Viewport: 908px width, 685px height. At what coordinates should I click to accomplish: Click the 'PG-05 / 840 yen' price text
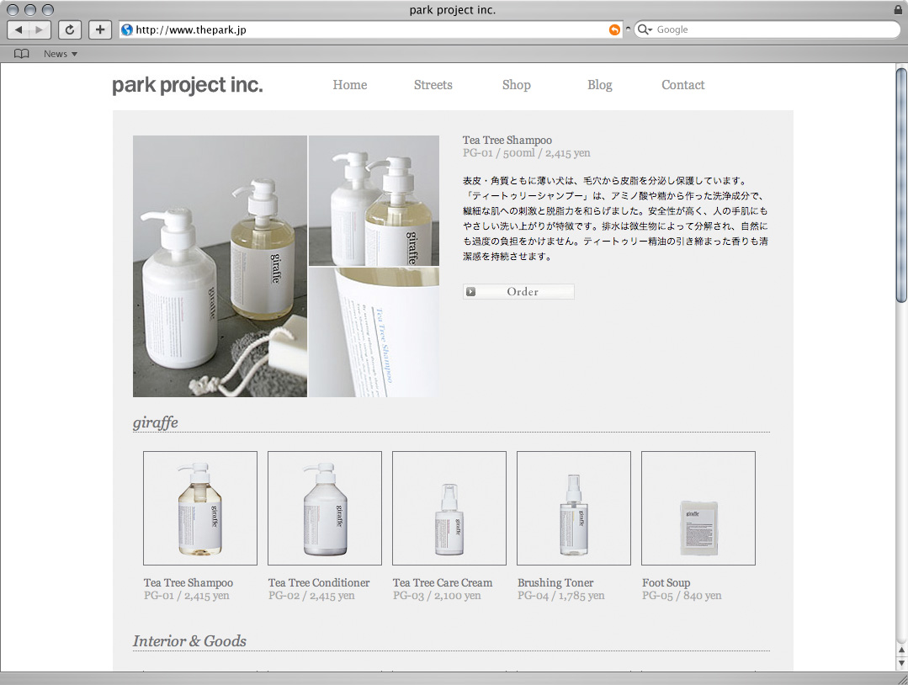682,595
